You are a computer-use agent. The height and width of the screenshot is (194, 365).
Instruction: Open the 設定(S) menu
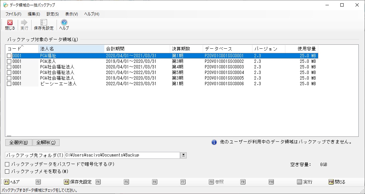point(53,14)
